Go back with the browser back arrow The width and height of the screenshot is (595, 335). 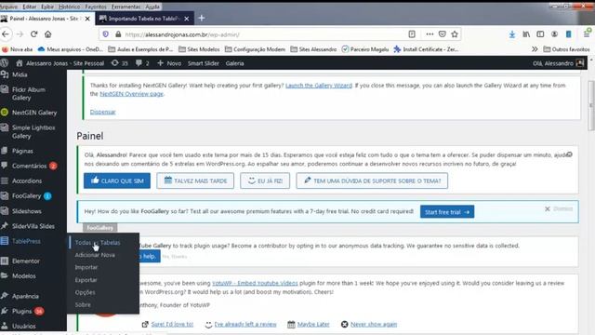6,34
